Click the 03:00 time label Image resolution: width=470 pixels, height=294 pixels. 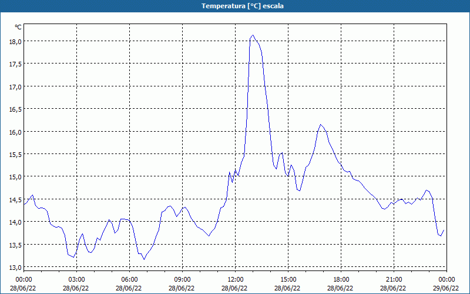click(77, 280)
